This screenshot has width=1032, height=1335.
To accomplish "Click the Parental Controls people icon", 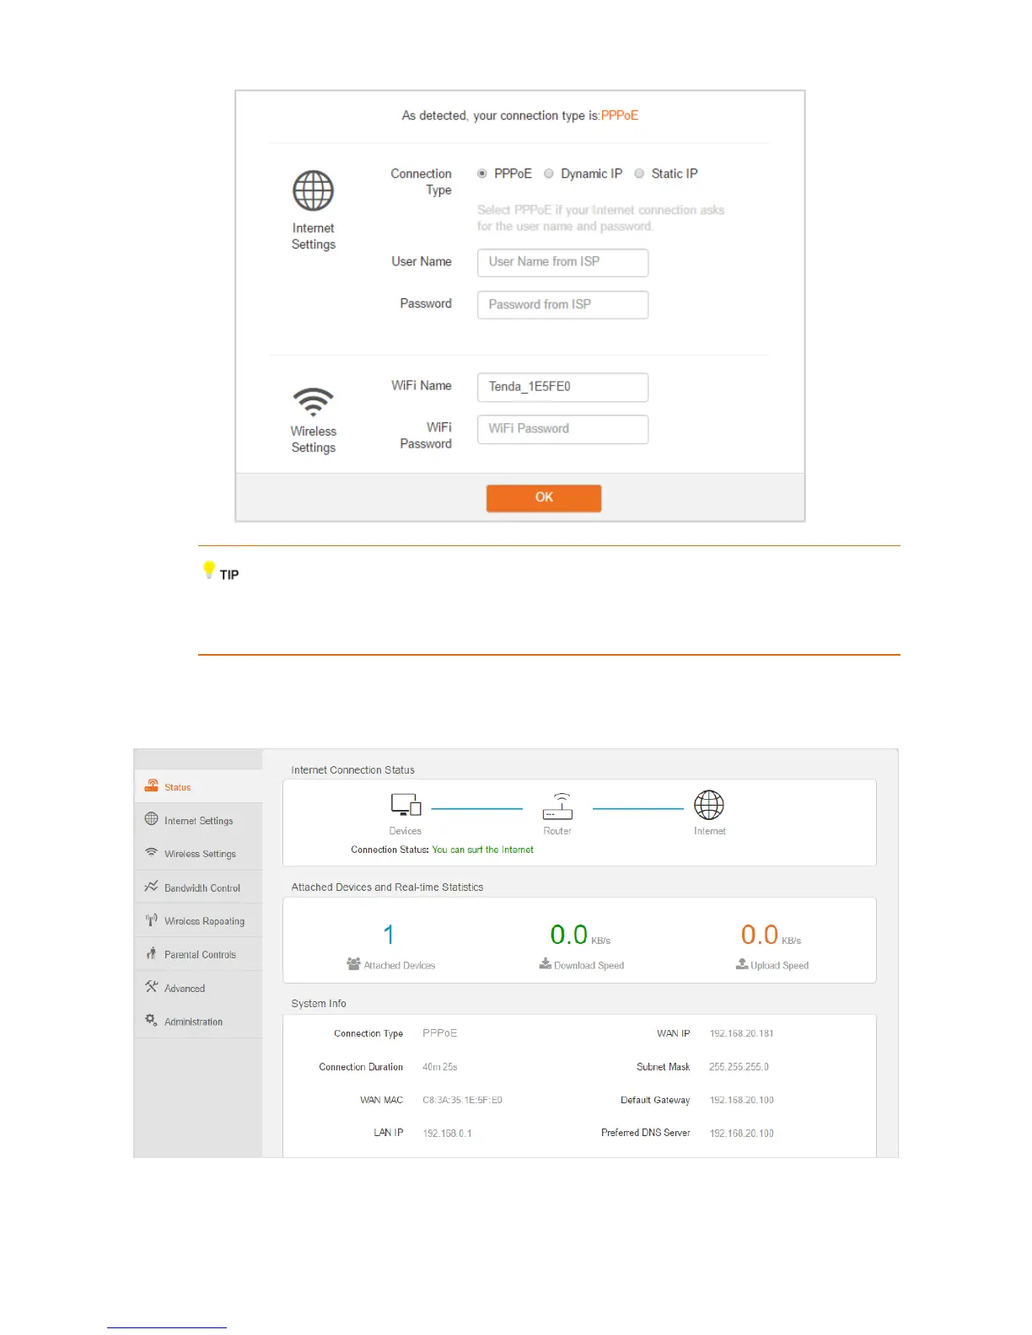I will coord(152,953).
